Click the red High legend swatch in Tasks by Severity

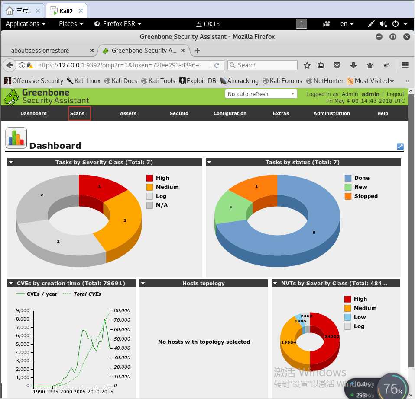tap(149, 178)
